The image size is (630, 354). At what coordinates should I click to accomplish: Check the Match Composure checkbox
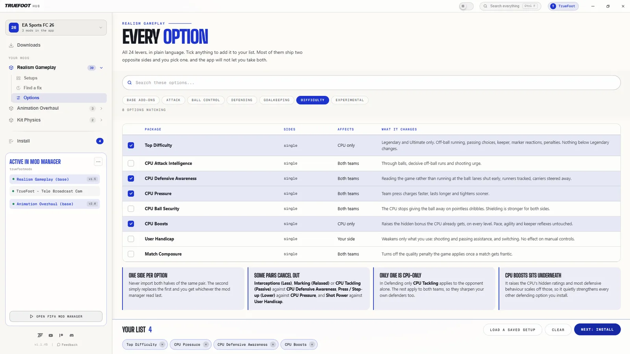pyautogui.click(x=131, y=254)
